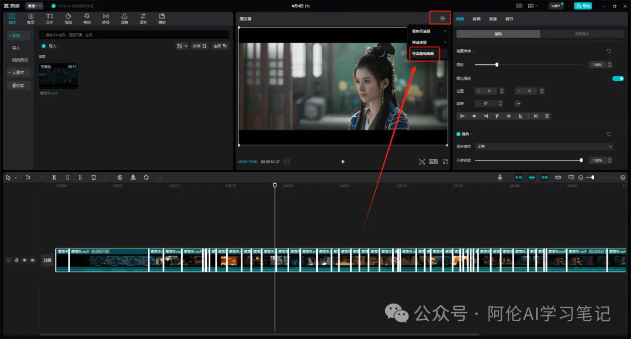Lock the main video track

point(16,260)
